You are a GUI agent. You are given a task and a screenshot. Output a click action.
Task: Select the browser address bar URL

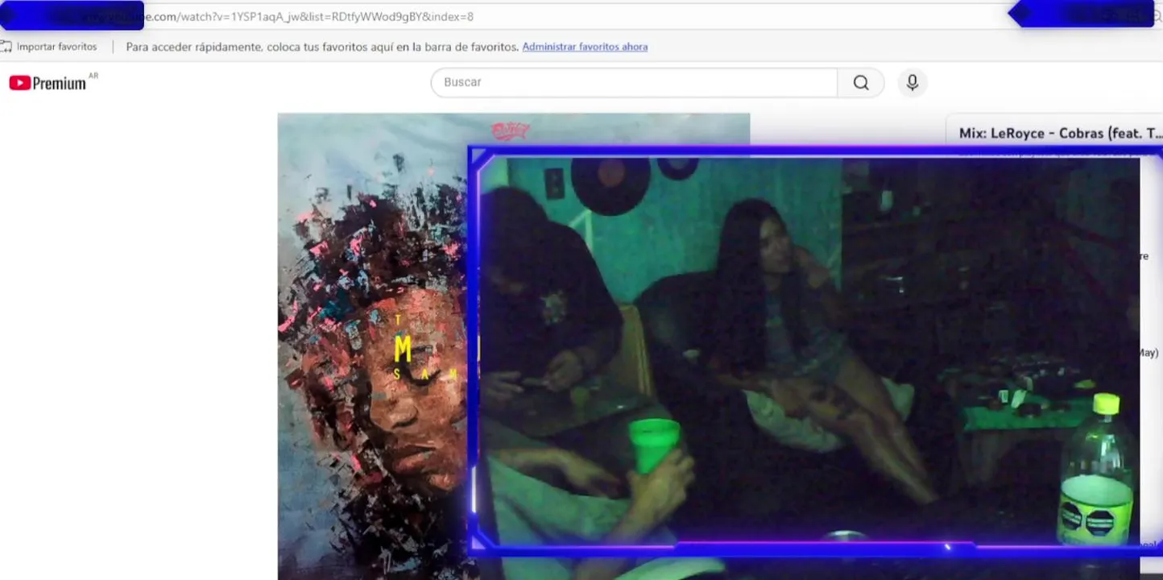click(x=308, y=16)
